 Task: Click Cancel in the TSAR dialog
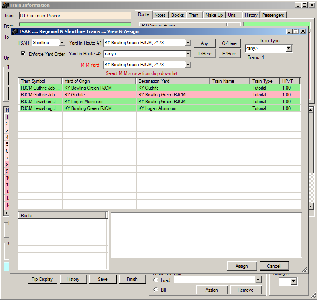274,266
